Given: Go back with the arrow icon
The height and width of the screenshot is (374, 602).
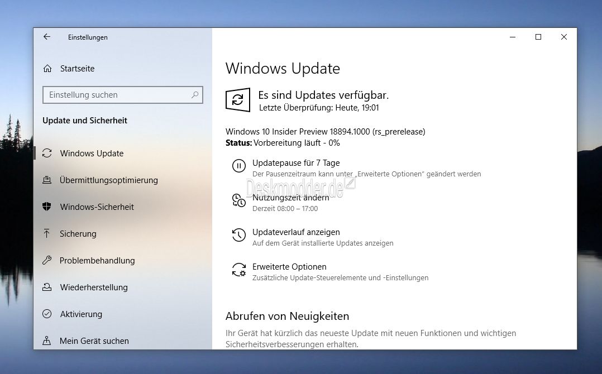Looking at the screenshot, I should point(47,37).
